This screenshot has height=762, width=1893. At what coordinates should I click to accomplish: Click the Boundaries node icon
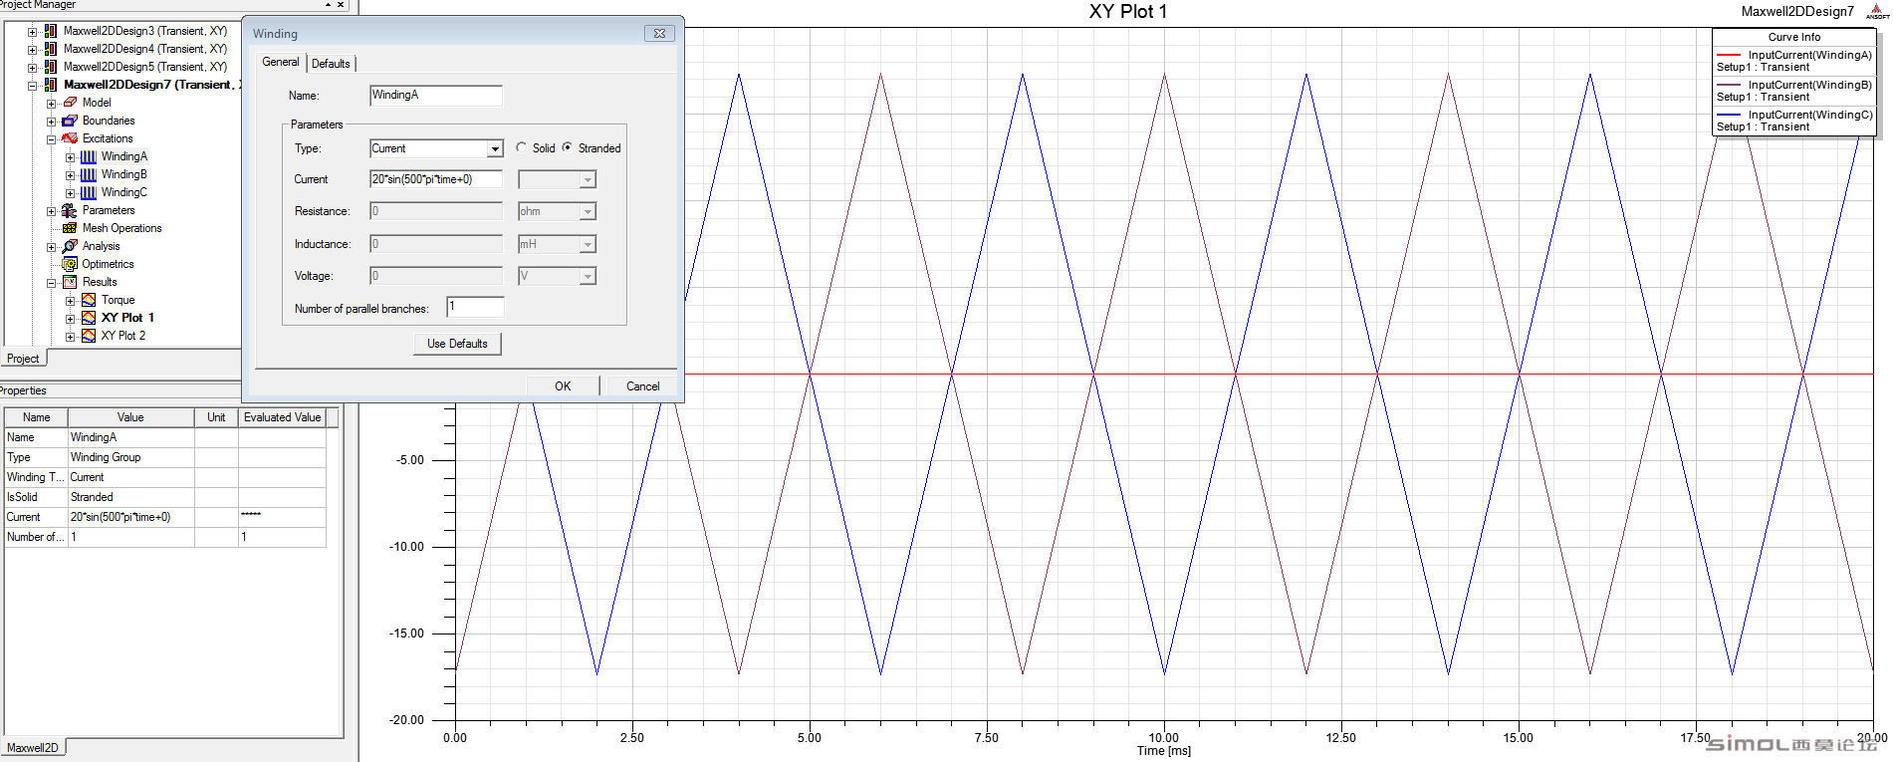[x=70, y=121]
